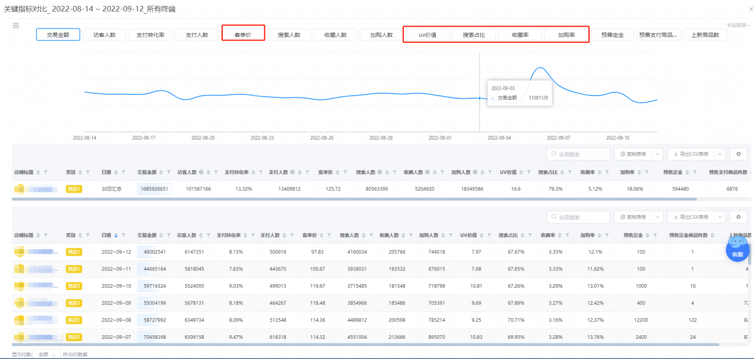The width and height of the screenshot is (754, 359).
Task: Click the filter icon for 交易金额 in summary table
Action: (x=170, y=172)
